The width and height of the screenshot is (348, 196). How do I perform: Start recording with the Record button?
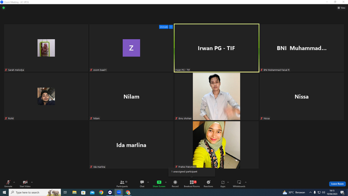(x=175, y=183)
